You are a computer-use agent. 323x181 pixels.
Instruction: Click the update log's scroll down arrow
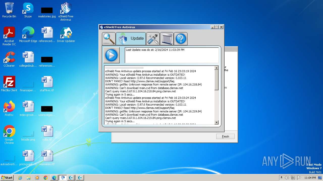[x=216, y=122]
